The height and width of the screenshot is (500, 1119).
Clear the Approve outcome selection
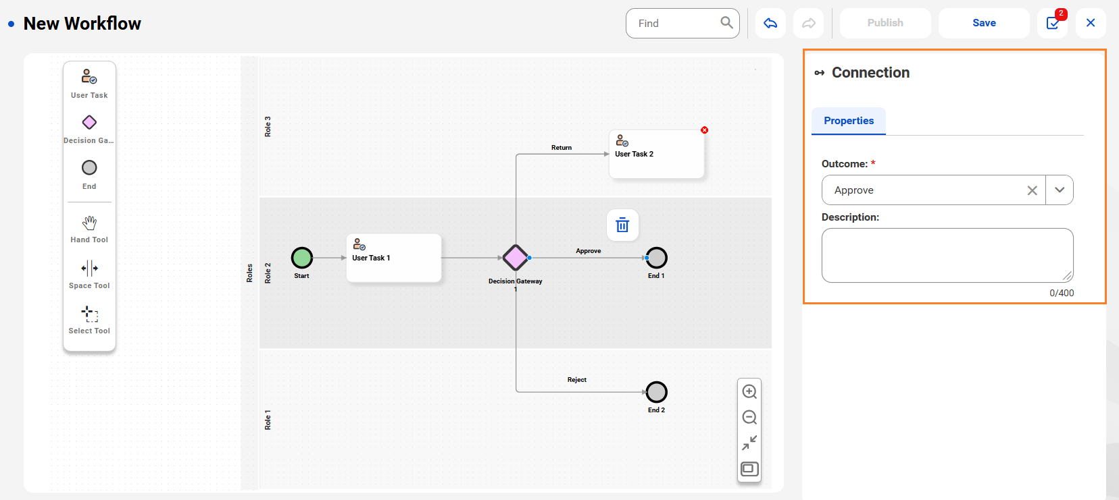tap(1032, 190)
